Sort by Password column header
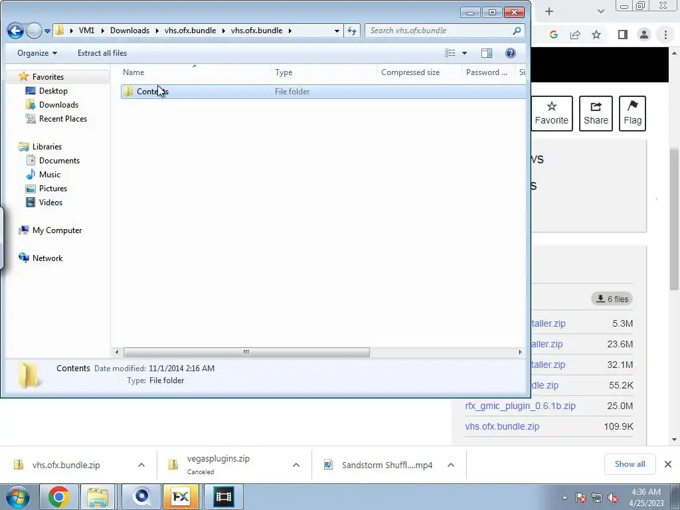This screenshot has width=680, height=510. (488, 72)
